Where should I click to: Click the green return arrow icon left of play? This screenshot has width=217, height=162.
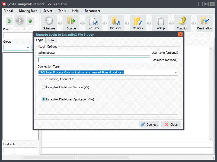(x=9, y=21)
